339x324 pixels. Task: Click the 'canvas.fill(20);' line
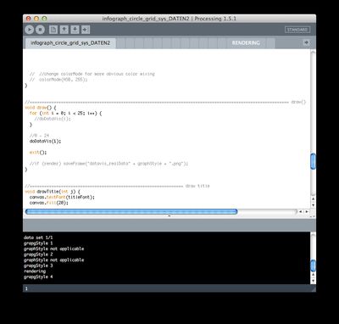[x=48, y=203]
